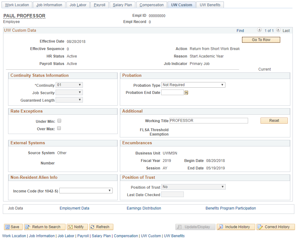Open the Continuity dropdown
The height and width of the screenshot is (240, 299).
(69, 85)
